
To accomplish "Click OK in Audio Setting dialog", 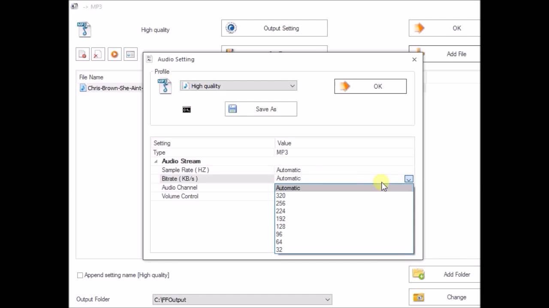I will click(371, 86).
